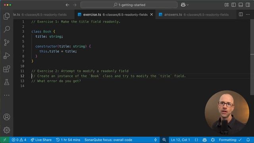Click line number 6 in the gutter

[23, 46]
